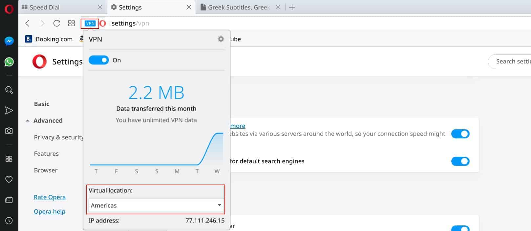Viewport: 531px width, 231px height.
Task: Click the Search settings field
Action: click(x=509, y=62)
